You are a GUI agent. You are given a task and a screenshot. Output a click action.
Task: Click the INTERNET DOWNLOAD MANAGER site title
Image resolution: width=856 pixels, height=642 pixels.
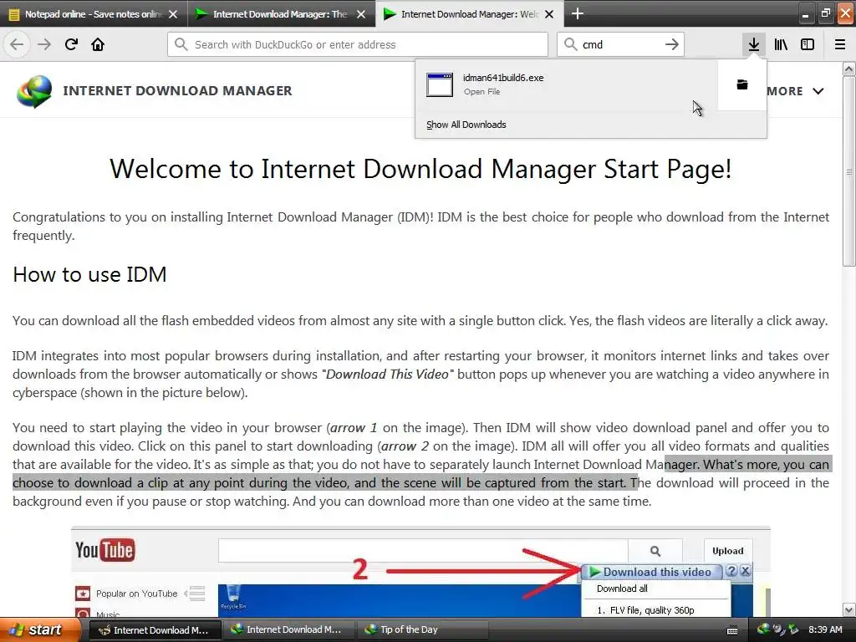coord(177,90)
